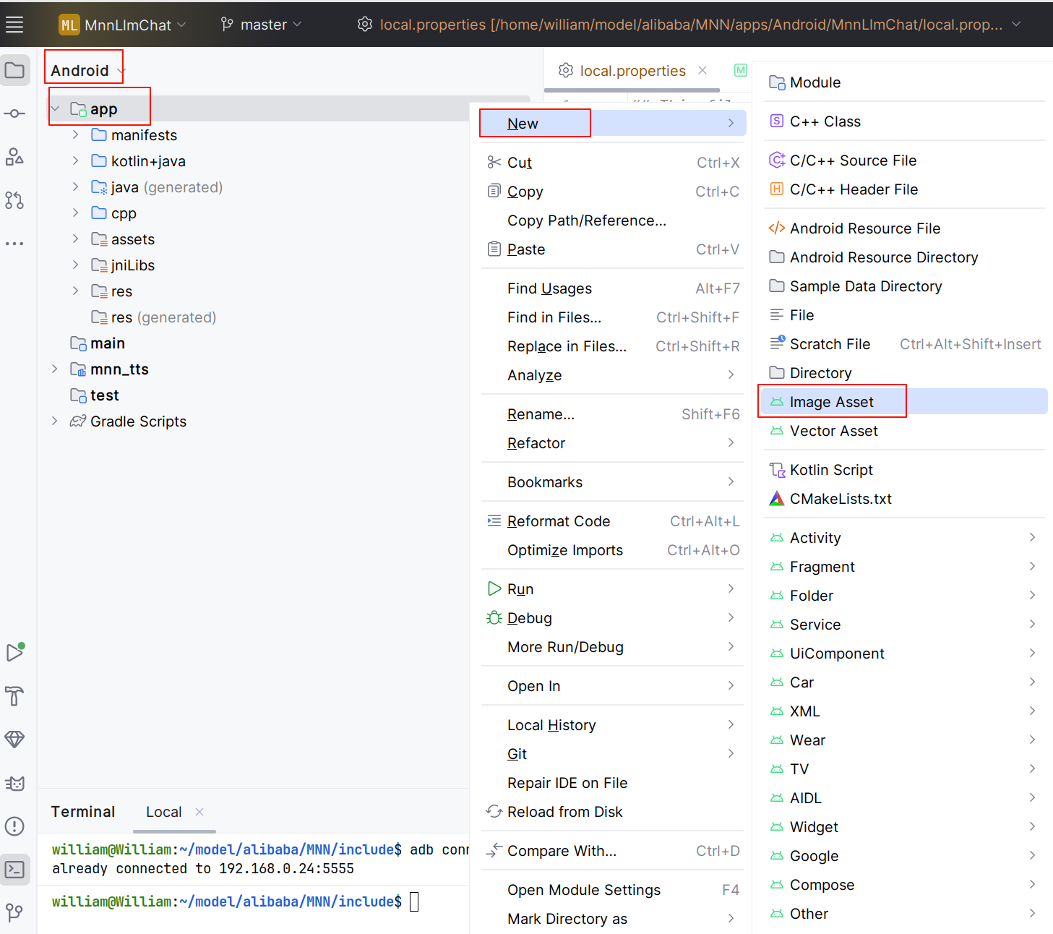Close the Local terminal session tab
1053x934 pixels.
click(x=199, y=812)
